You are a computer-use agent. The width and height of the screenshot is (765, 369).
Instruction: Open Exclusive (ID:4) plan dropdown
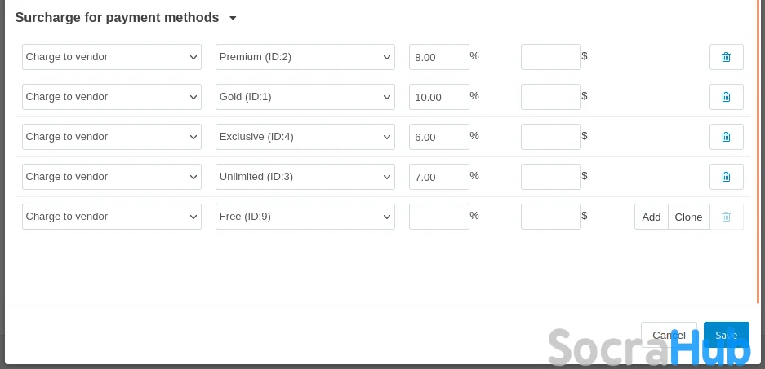(305, 137)
